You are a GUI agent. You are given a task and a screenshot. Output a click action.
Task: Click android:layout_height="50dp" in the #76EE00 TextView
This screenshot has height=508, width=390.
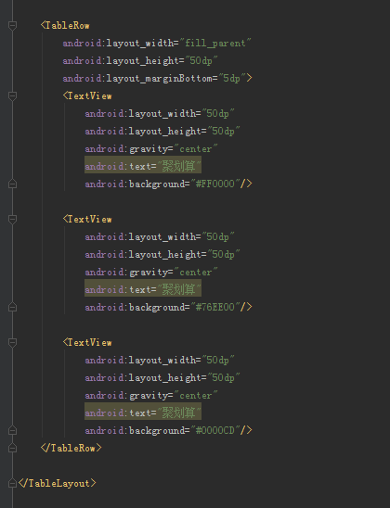click(162, 255)
